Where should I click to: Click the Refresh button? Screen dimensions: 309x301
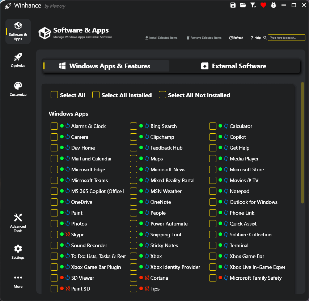coord(236,38)
